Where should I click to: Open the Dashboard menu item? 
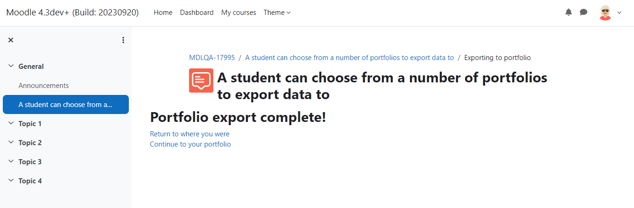coord(197,13)
